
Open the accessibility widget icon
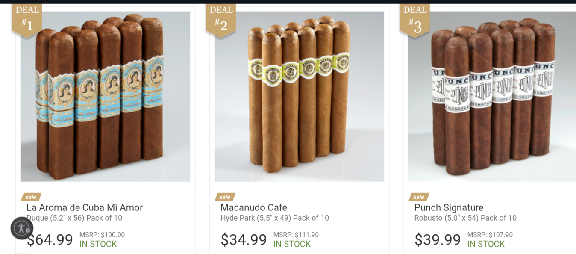click(22, 228)
